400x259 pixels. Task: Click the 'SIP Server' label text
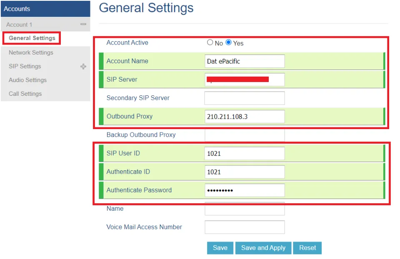click(122, 79)
